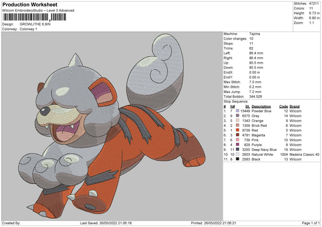Select the stitch count '9739' for Red
This screenshot has height=227, width=322.
point(246,130)
